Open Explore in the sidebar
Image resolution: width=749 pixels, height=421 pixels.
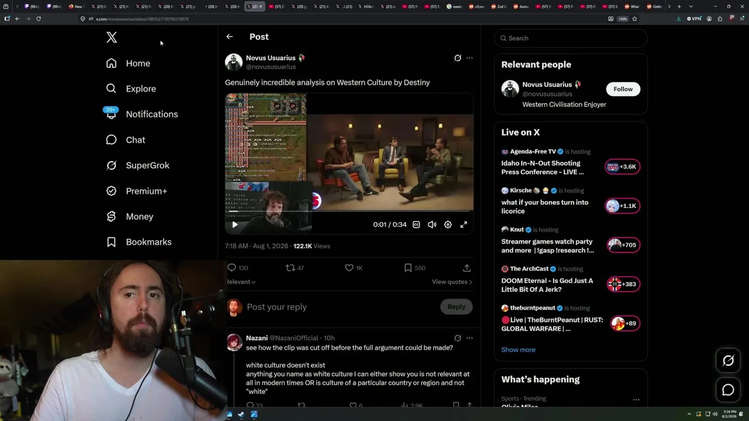131,89
